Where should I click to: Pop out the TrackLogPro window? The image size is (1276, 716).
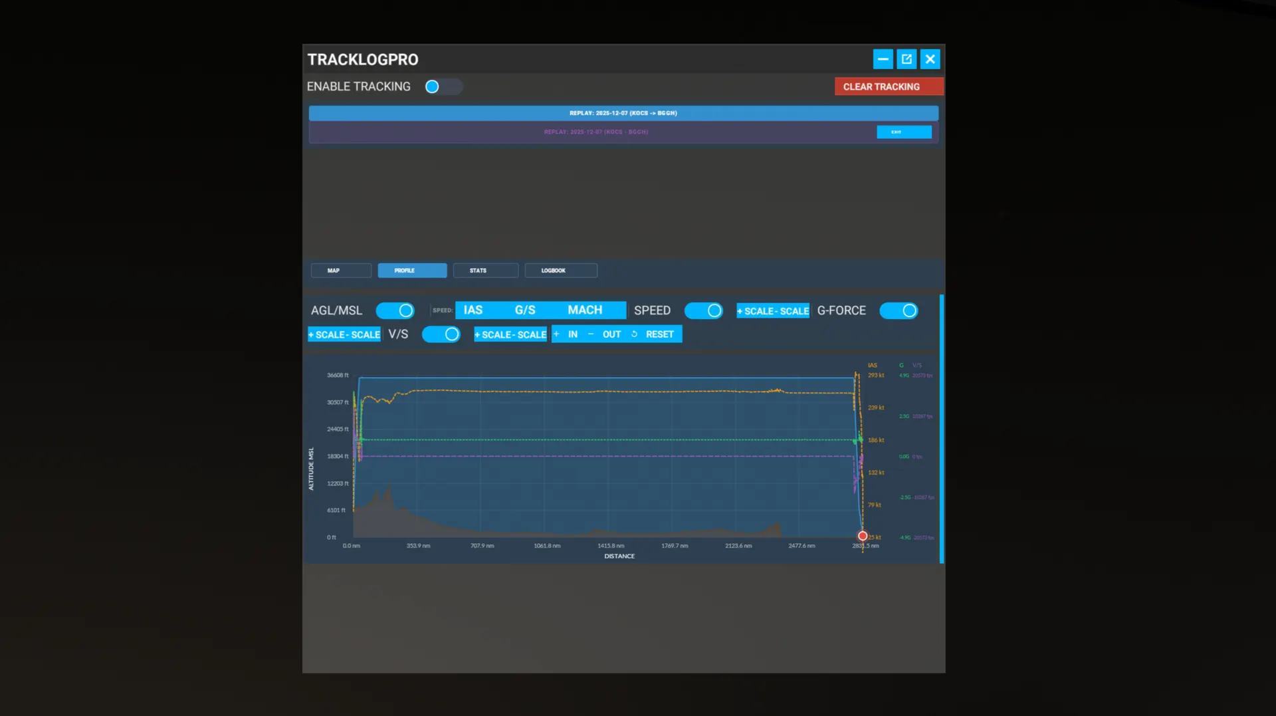point(906,59)
